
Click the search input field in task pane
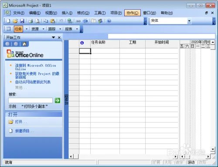coord(31,100)
